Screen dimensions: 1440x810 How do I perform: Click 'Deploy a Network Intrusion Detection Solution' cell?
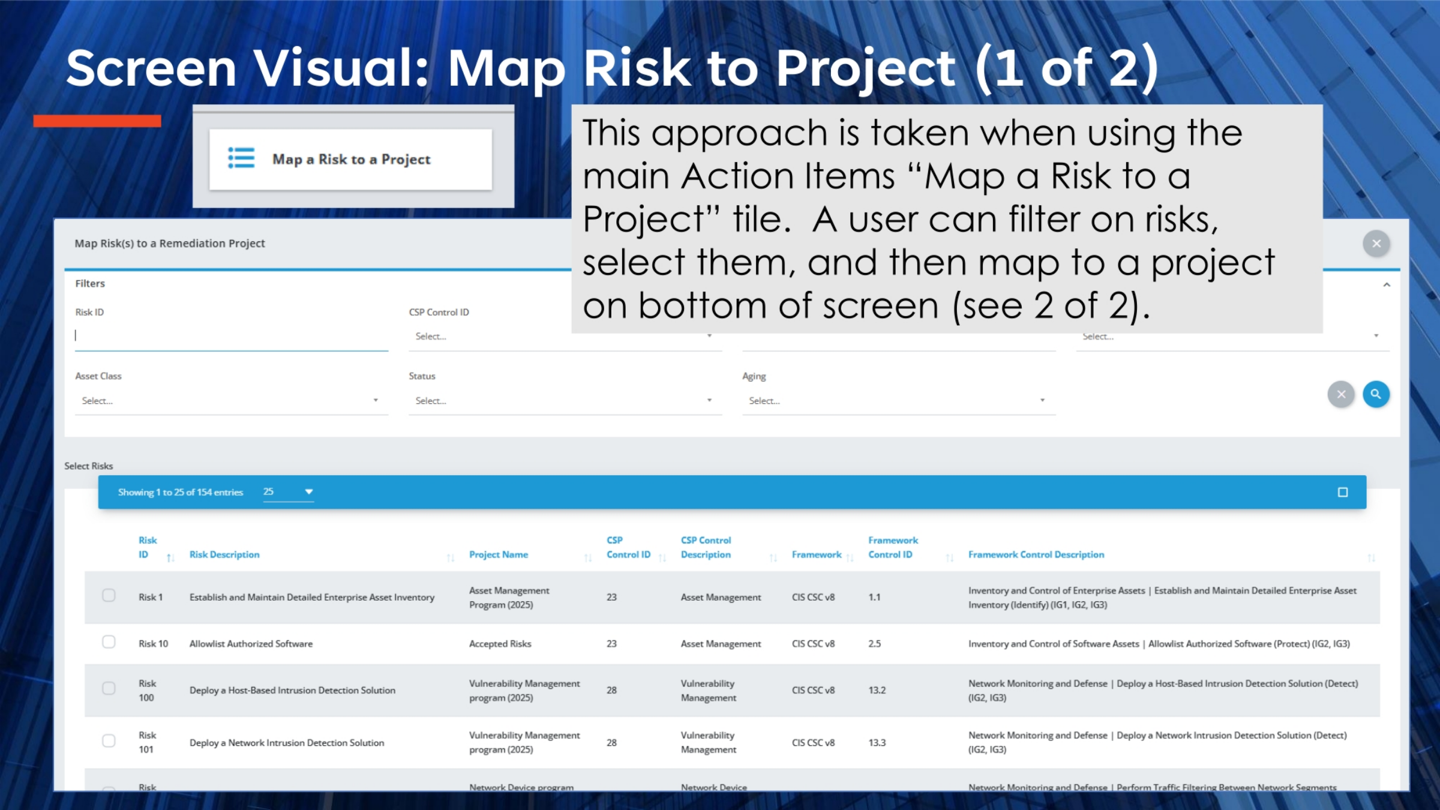pyautogui.click(x=287, y=742)
